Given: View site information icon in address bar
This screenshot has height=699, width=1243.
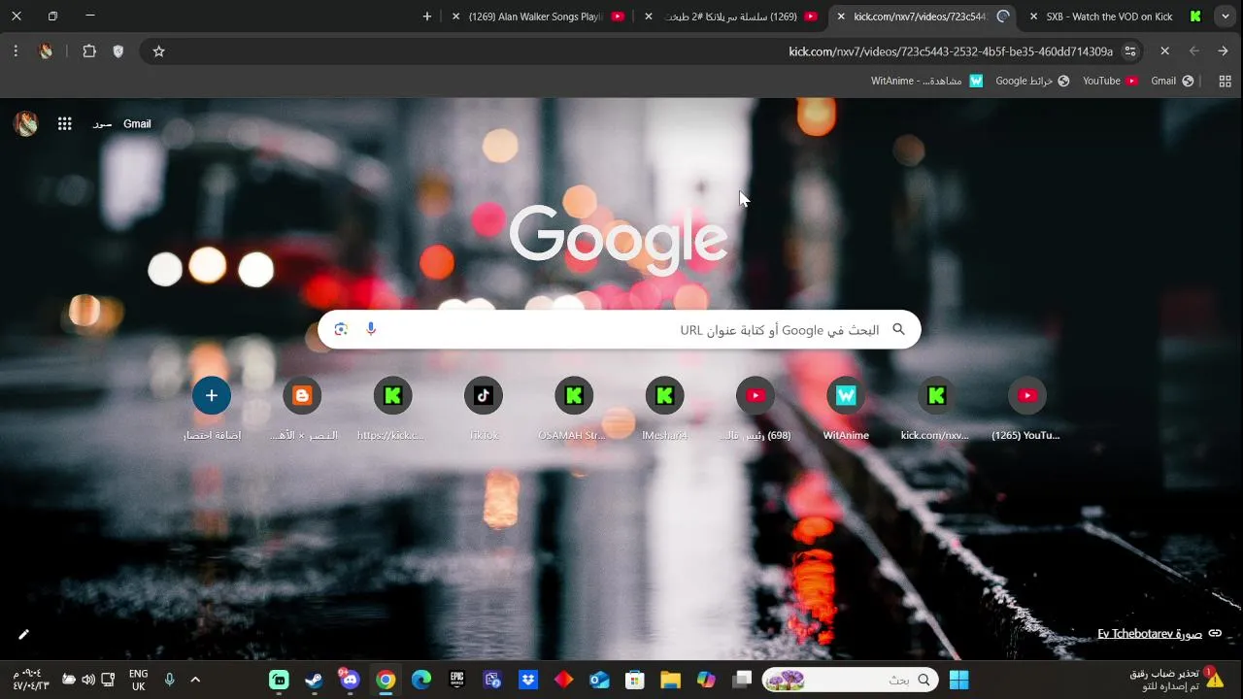Looking at the screenshot, I should click(x=1130, y=51).
